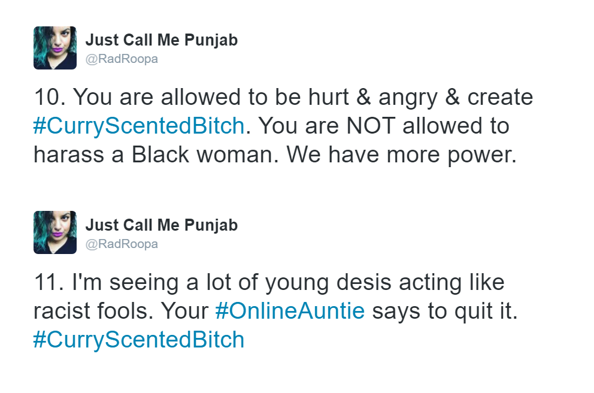Open the profile avatar on tweet 10
The image size is (594, 393).
(55, 48)
